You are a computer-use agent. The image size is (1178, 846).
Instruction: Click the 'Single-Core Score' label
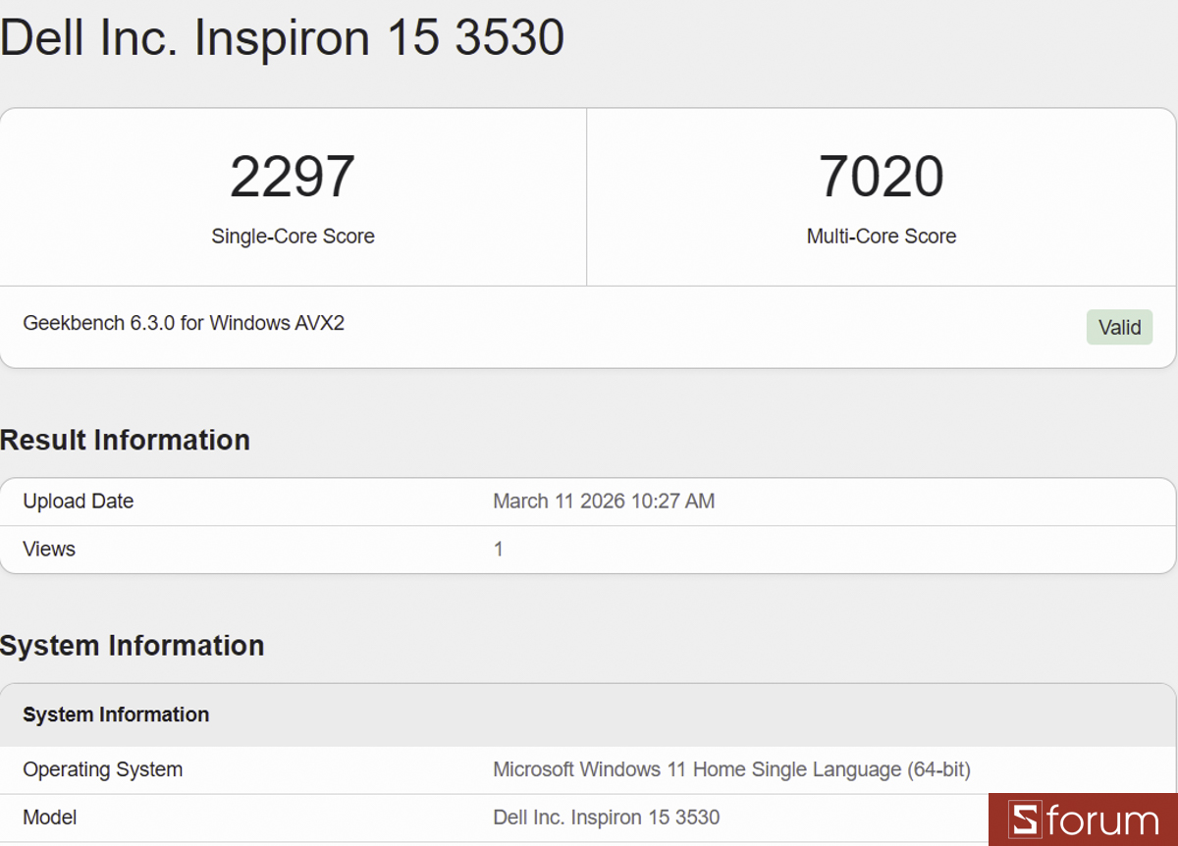coord(292,236)
